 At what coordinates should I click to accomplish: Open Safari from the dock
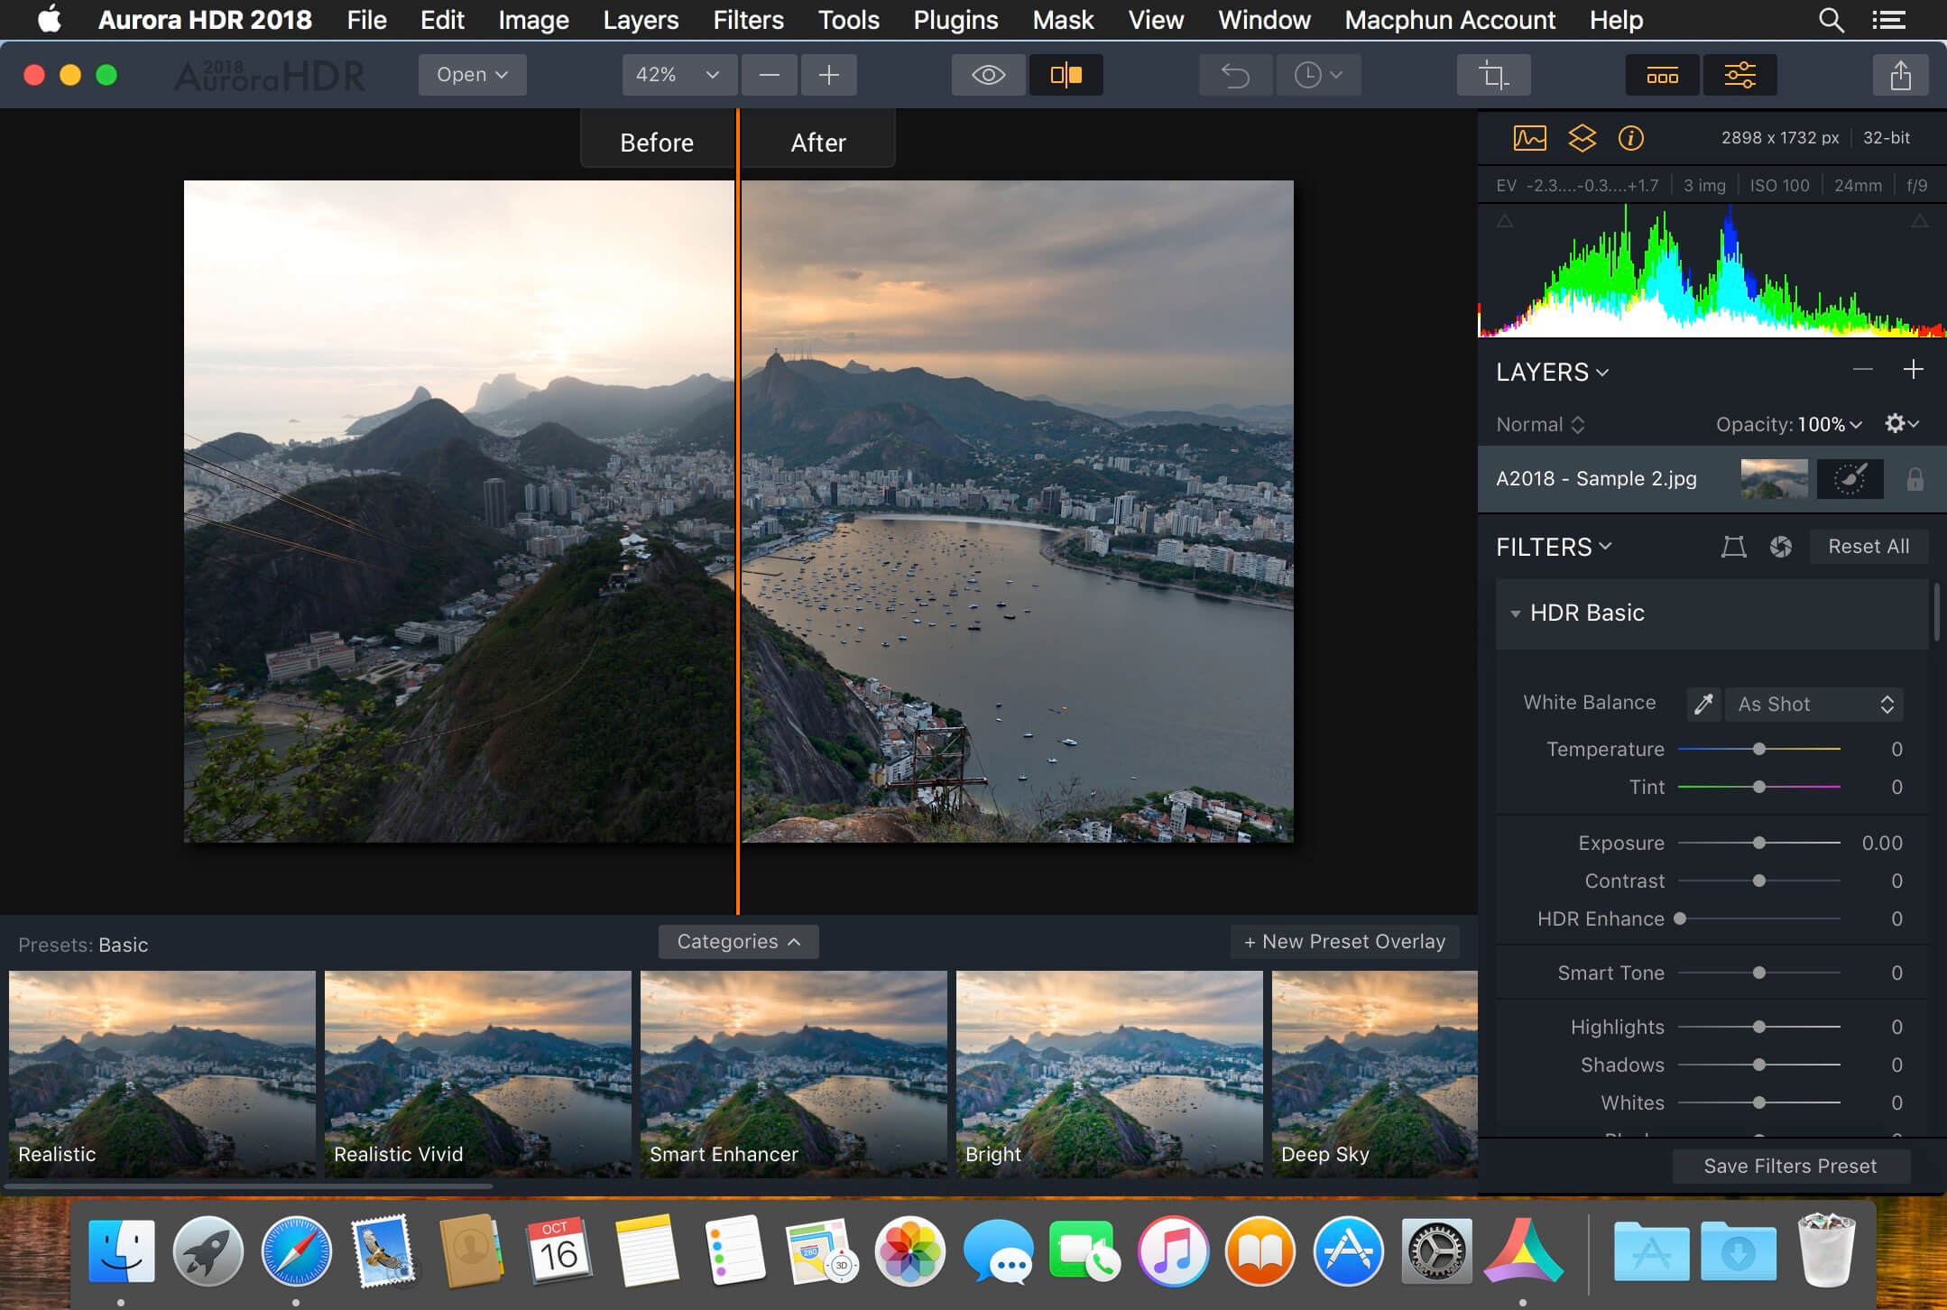click(296, 1250)
